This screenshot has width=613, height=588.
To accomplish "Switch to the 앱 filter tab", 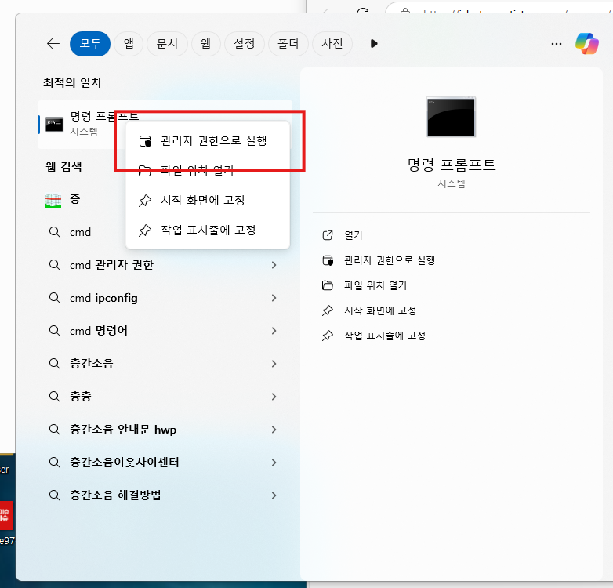I will [129, 44].
